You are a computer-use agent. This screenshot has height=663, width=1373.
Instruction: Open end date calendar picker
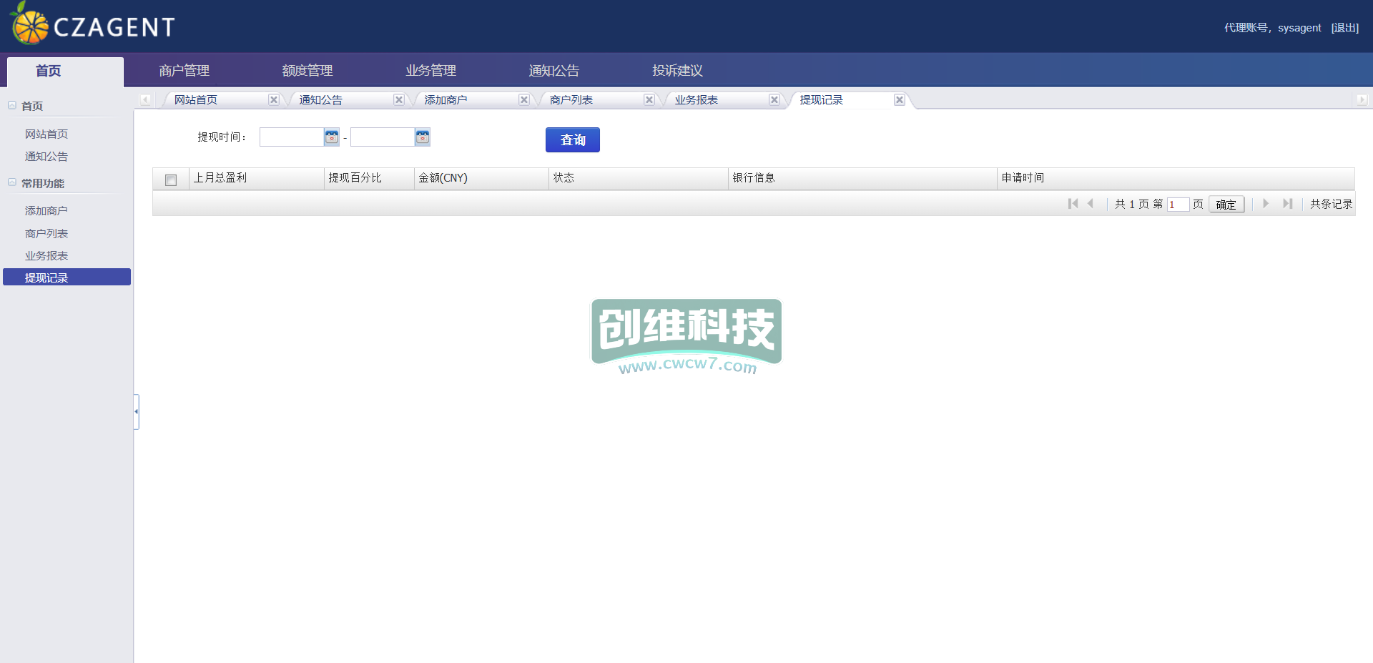click(423, 137)
